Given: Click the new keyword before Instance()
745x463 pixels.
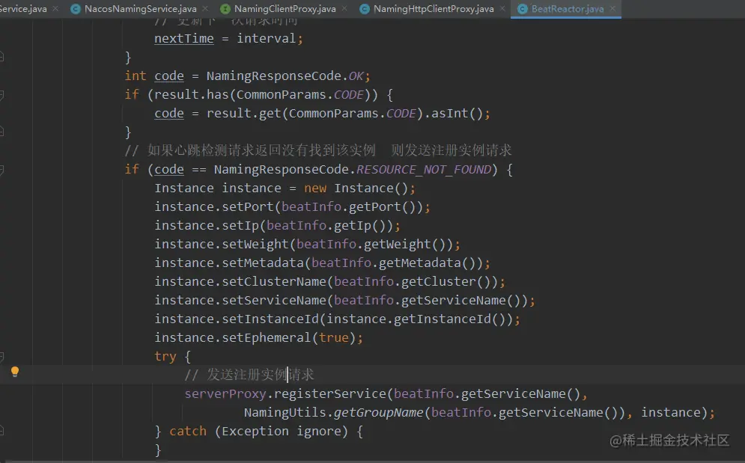Looking at the screenshot, I should [315, 188].
